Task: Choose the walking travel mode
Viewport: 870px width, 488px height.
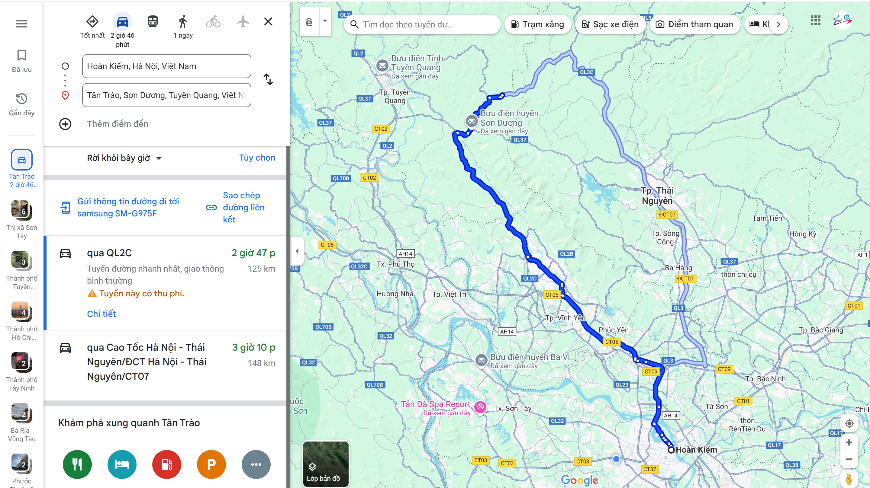Action: click(x=183, y=22)
